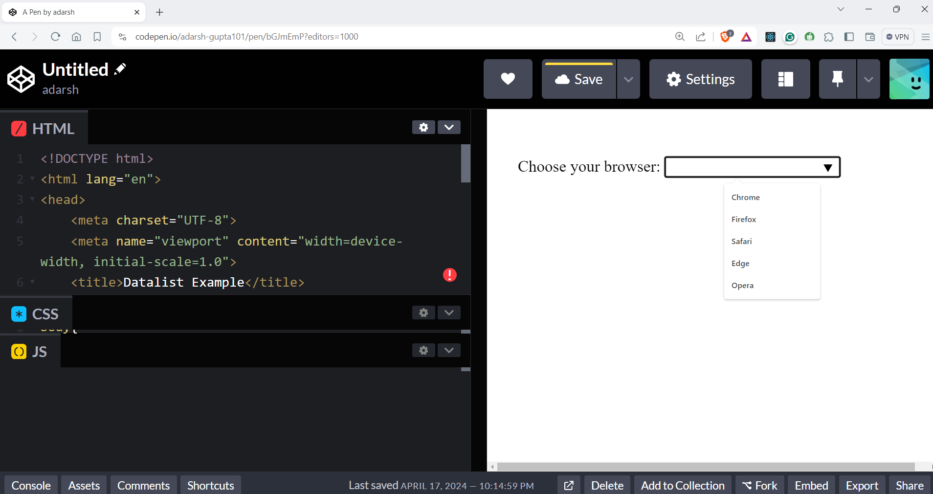Expand the JS editor dropdown chevron
The width and height of the screenshot is (933, 494).
[x=449, y=350]
